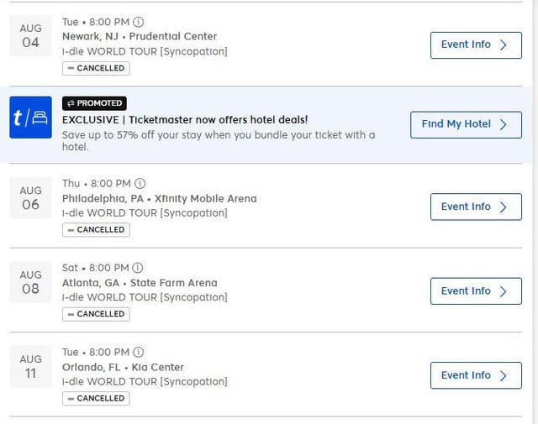
Task: Click the Cancelled badge under Newark event
Action: [x=96, y=68]
